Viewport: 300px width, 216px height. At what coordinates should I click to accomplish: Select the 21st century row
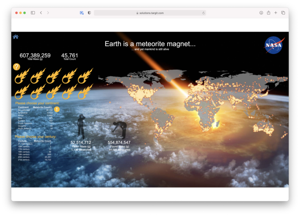(35, 159)
